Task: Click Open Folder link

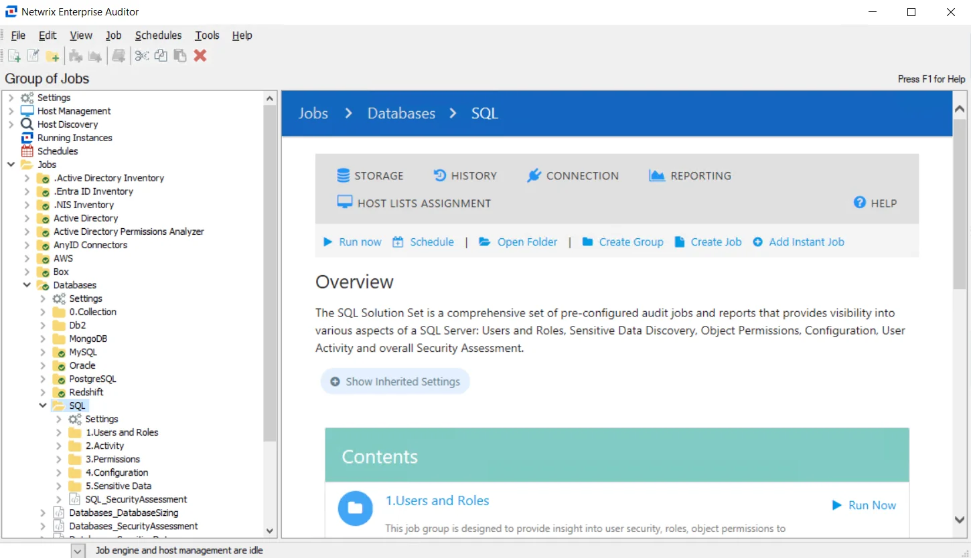Action: coord(518,242)
